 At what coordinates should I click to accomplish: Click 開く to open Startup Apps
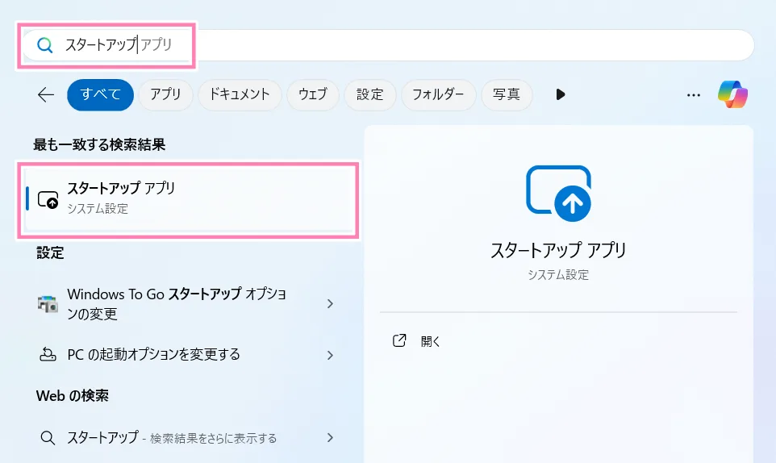431,341
